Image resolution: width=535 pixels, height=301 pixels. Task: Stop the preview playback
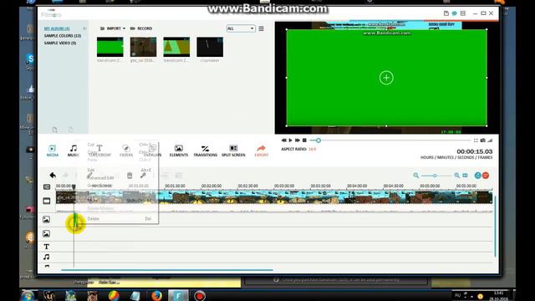304,140
